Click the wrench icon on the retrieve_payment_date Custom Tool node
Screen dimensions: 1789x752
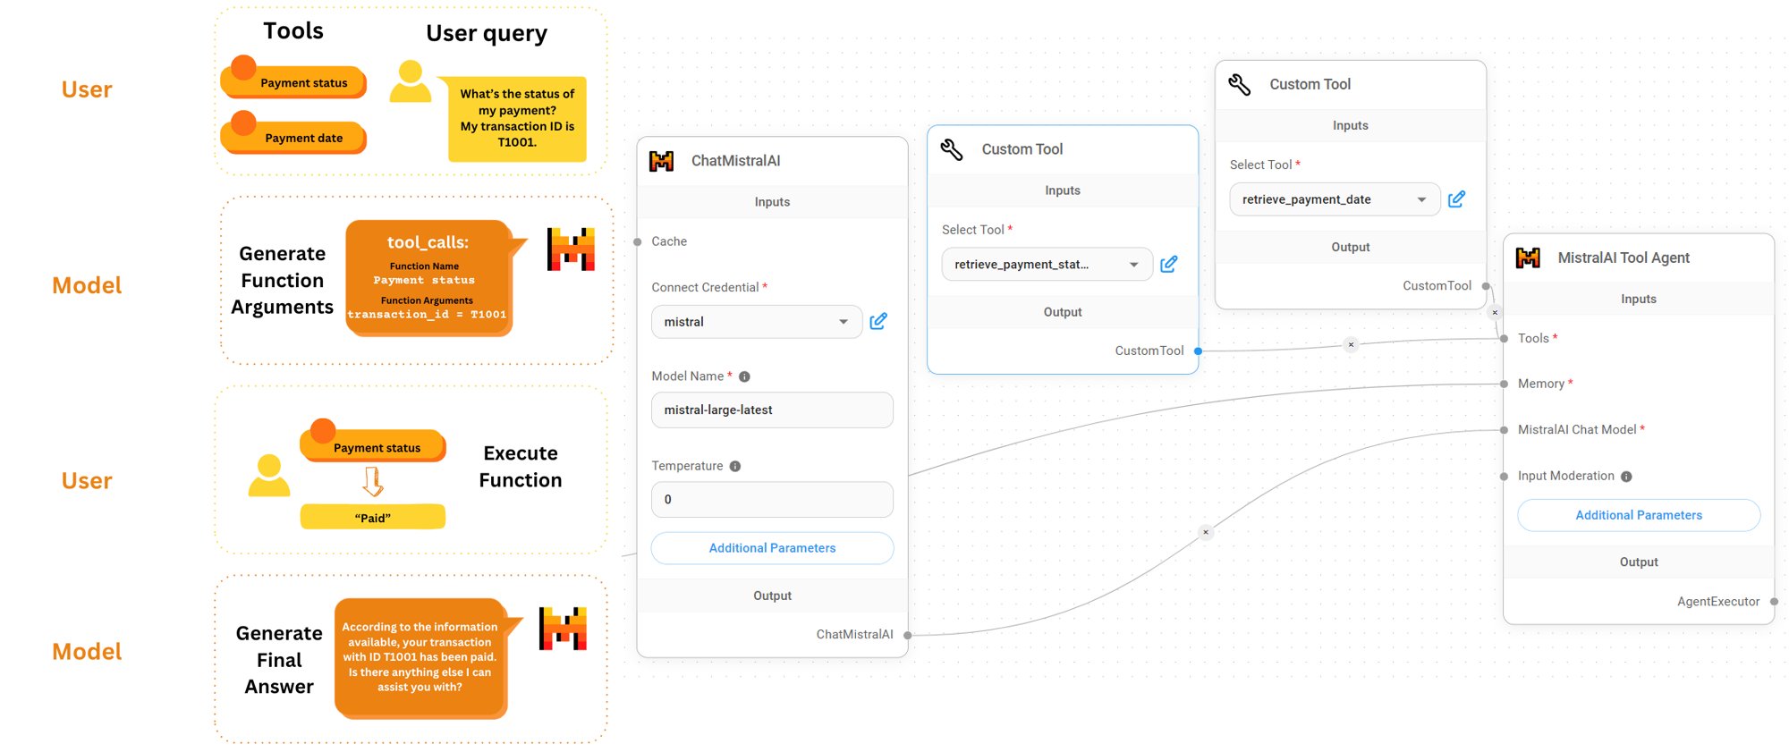tap(1240, 84)
